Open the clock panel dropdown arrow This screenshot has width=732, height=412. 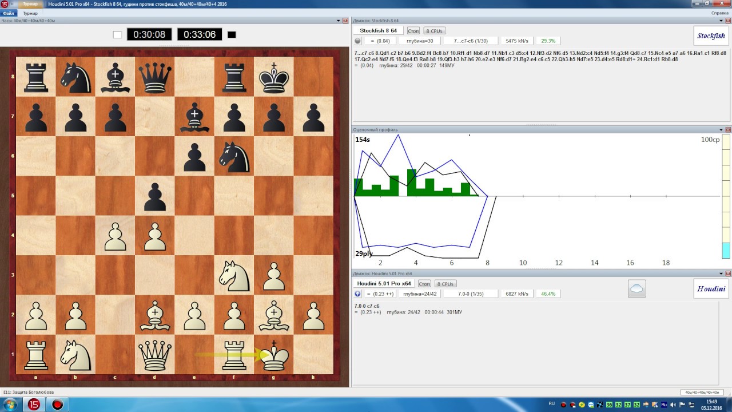point(338,21)
